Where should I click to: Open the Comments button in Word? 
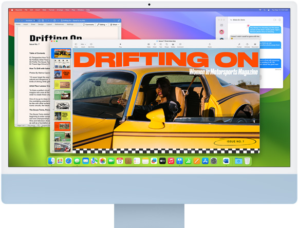88,25
